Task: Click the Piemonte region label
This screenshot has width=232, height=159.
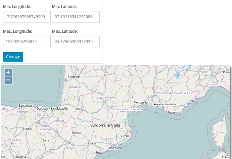Action: 202,72
